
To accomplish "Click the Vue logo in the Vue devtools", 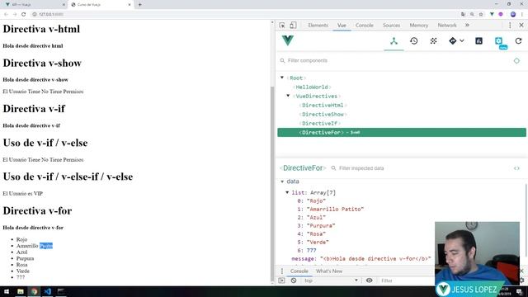I will [x=288, y=40].
